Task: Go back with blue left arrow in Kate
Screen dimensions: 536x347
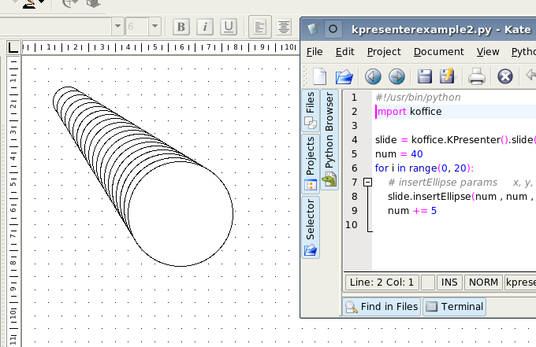Action: tap(373, 76)
